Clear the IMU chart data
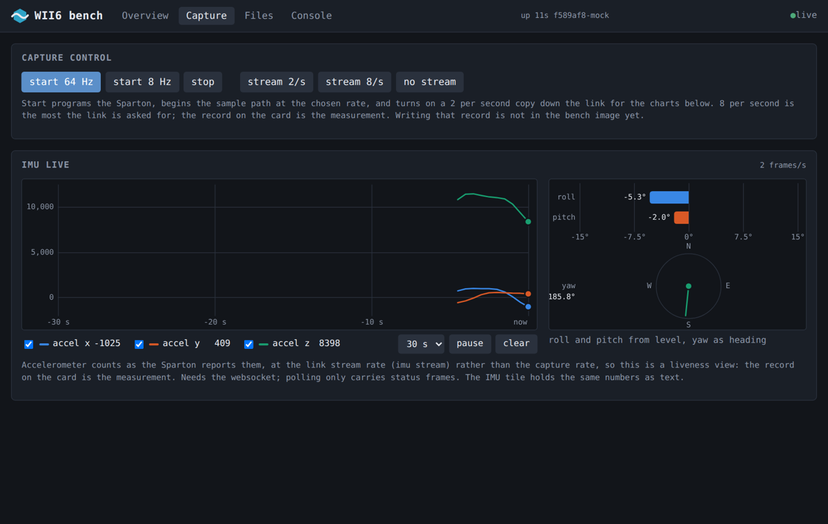 pos(516,343)
